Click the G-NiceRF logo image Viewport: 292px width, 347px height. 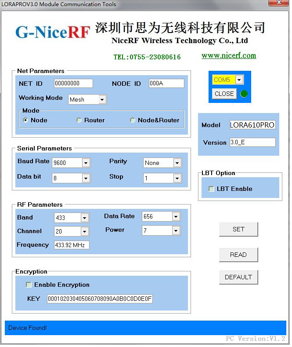click(53, 32)
